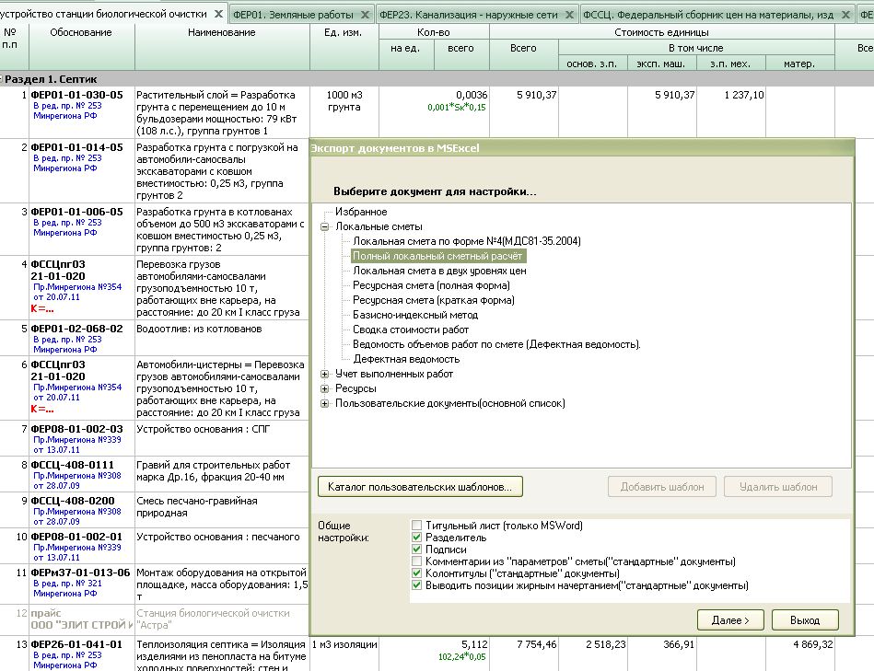Toggle the Подписи checkbox

(416, 550)
